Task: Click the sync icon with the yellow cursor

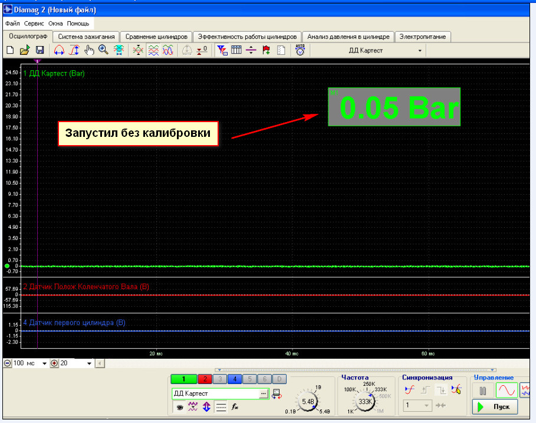Action: (456, 389)
